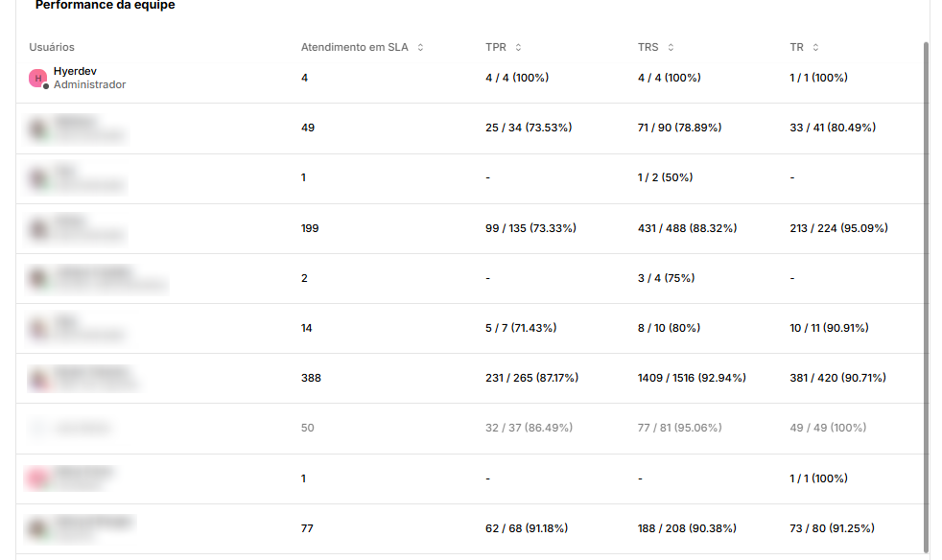
Task: Click the Usuários column header
Action: 52,47
